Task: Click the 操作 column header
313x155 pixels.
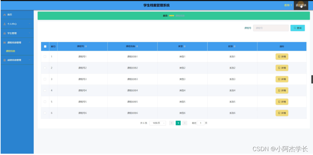Action: tap(282, 46)
